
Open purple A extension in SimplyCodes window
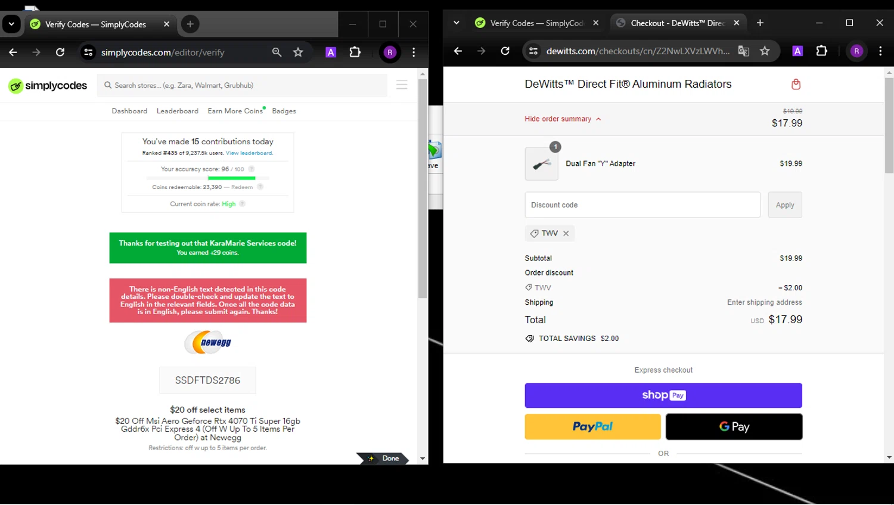pyautogui.click(x=331, y=52)
